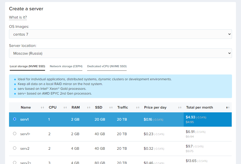Screen dimensions: 241x164
Task: Sort table by Name column arrows
Action: click(42, 108)
